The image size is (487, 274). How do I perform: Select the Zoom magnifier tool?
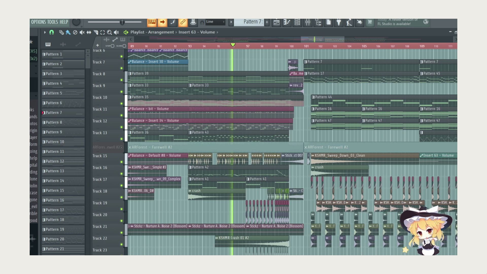109,32
